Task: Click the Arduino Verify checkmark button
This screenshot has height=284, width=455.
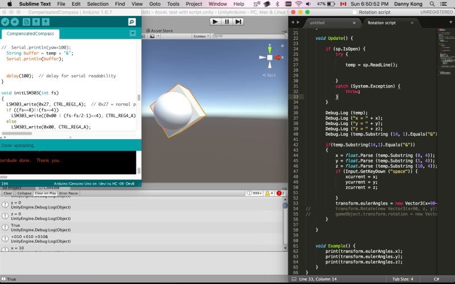Action: 5,22
